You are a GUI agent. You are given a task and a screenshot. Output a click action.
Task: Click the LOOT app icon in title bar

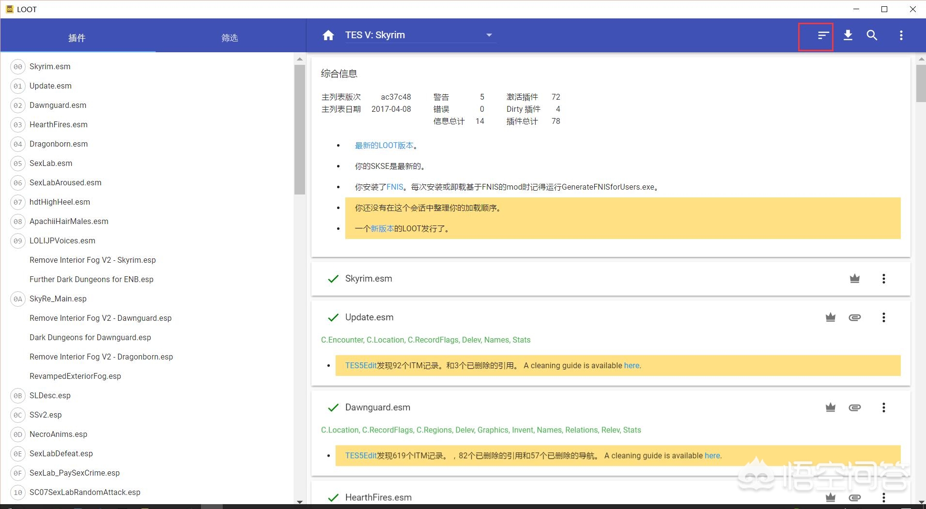10,9
